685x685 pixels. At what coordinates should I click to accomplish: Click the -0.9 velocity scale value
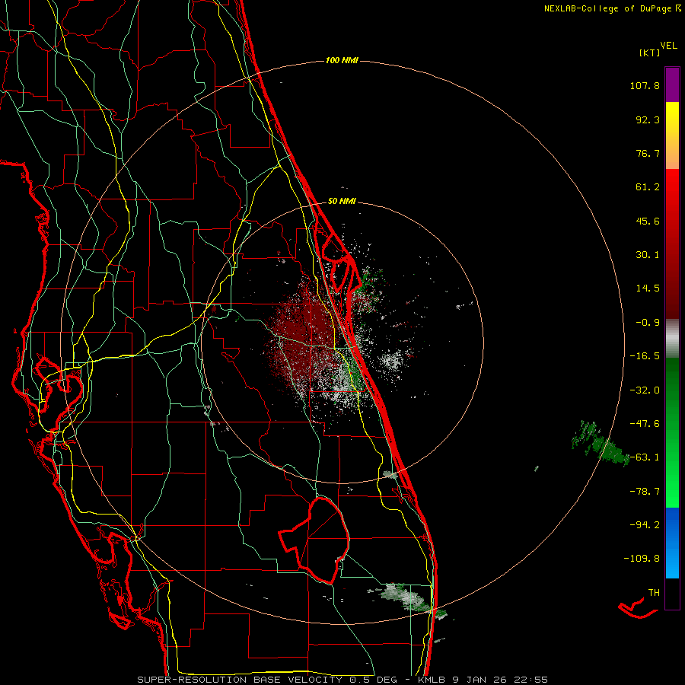point(648,323)
